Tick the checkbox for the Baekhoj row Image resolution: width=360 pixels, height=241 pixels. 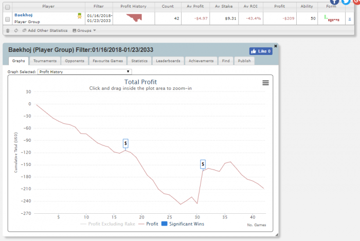[x=7, y=19]
